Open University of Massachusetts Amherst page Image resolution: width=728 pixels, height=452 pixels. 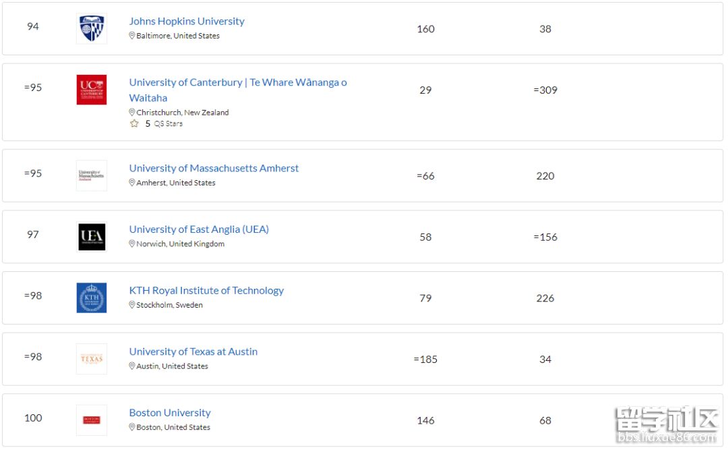click(214, 168)
